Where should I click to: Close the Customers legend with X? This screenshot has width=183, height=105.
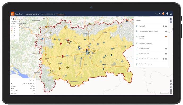(18, 21)
